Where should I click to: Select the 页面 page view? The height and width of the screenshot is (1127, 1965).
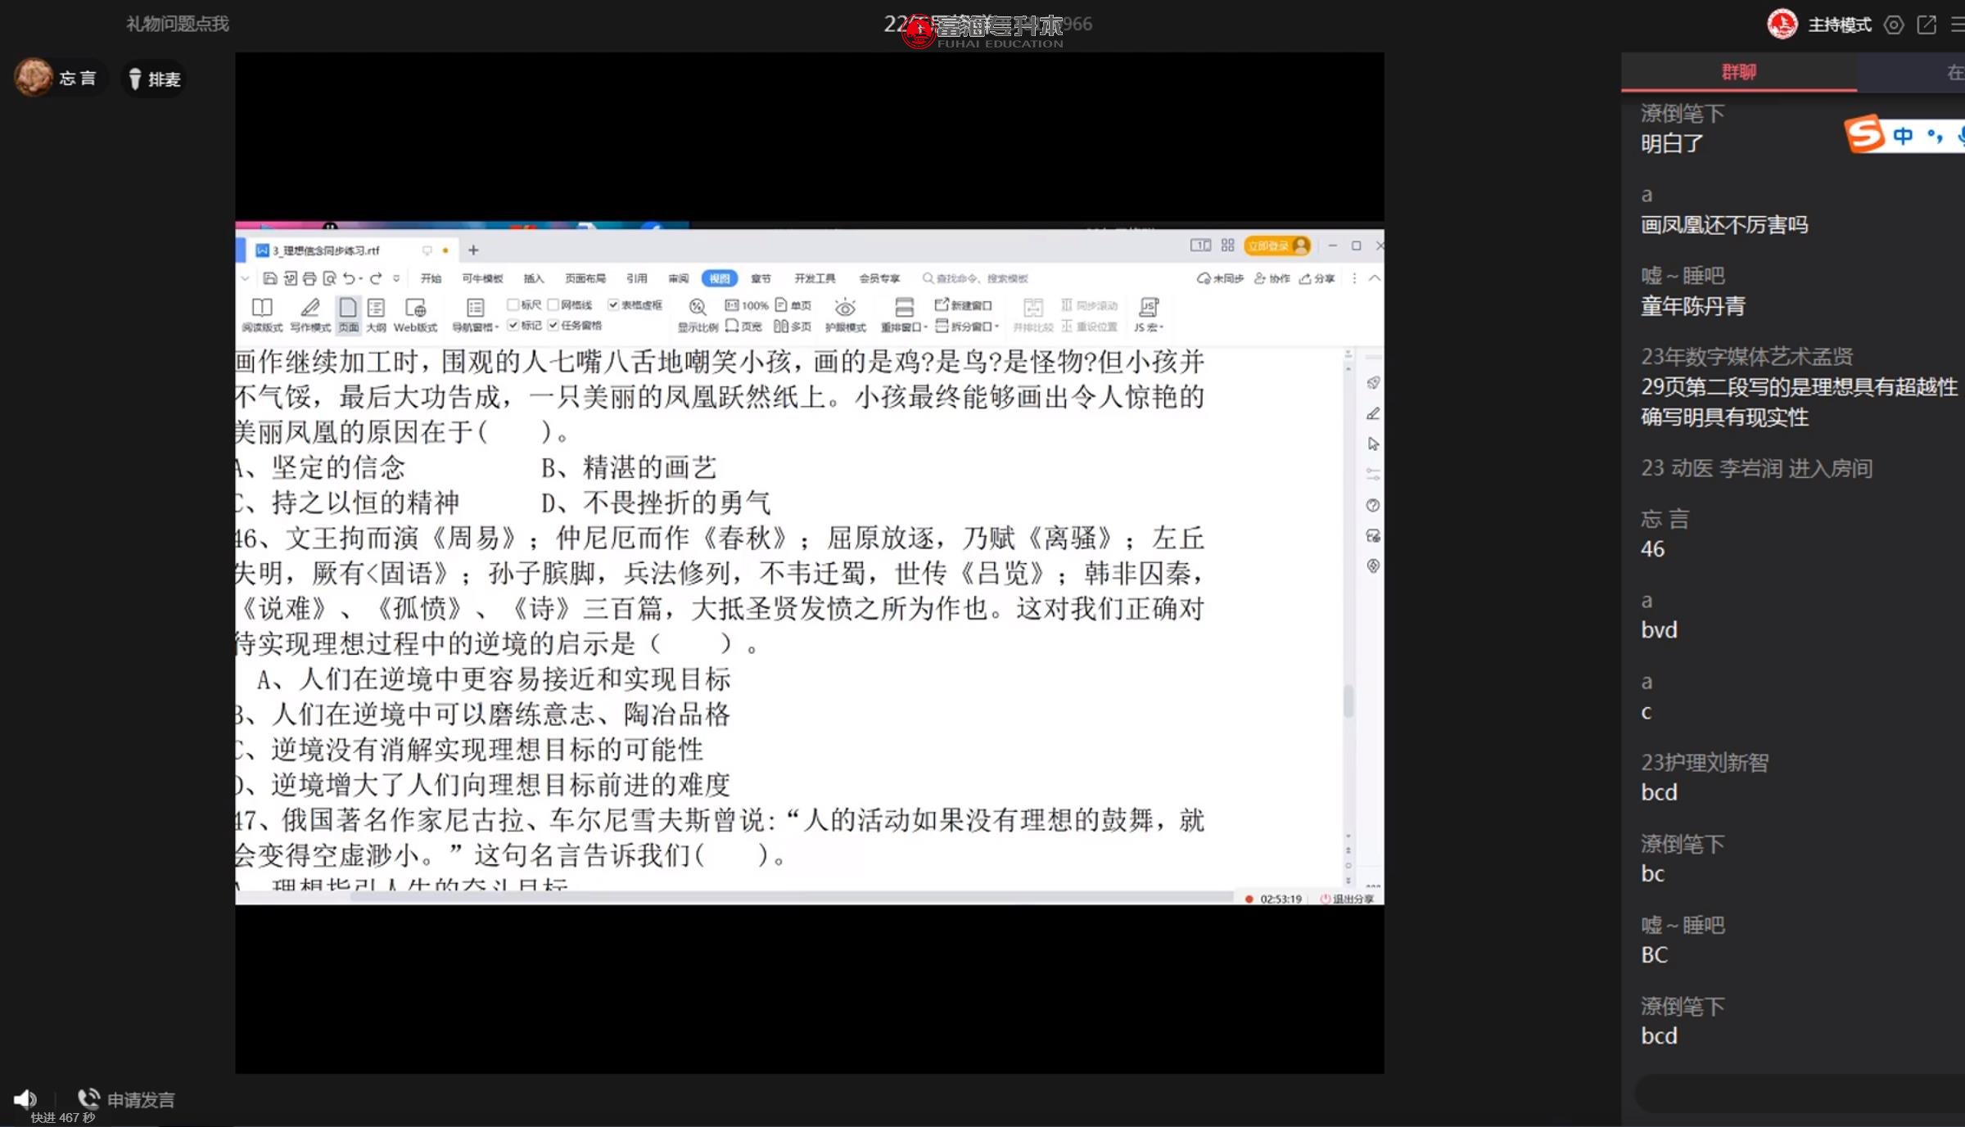click(349, 315)
